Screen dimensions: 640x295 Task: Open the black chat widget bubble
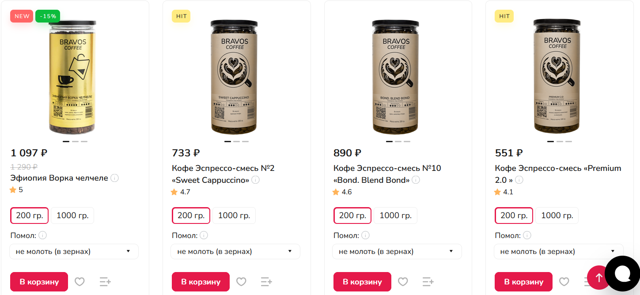pos(623,274)
